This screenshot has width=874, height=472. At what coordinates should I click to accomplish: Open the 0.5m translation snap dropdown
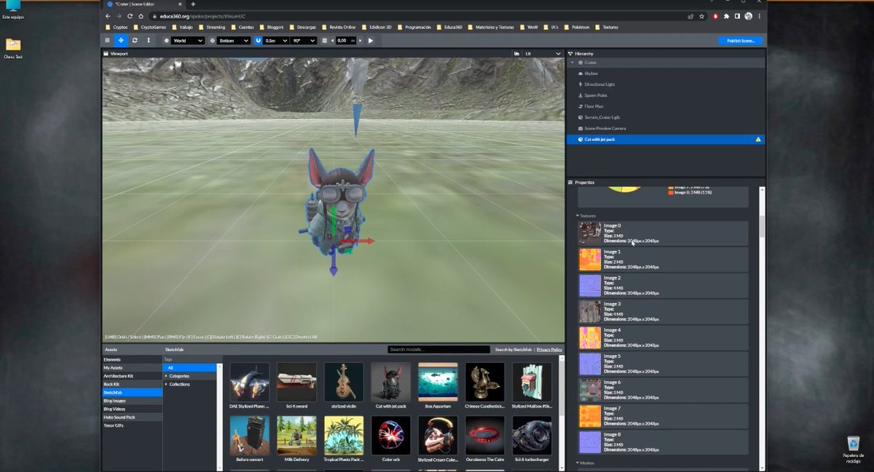click(276, 41)
